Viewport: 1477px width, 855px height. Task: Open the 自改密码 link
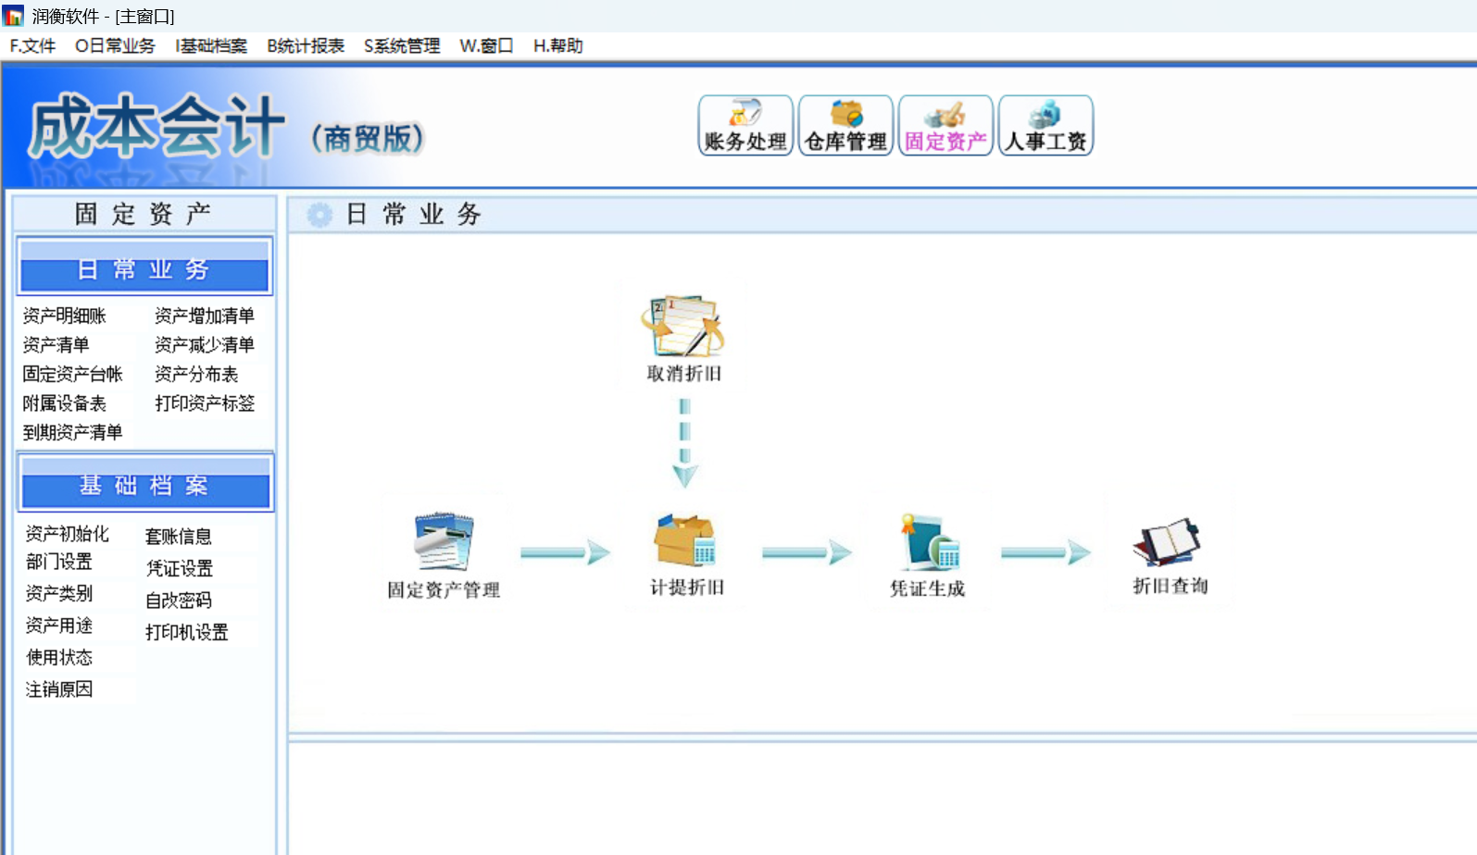(179, 601)
